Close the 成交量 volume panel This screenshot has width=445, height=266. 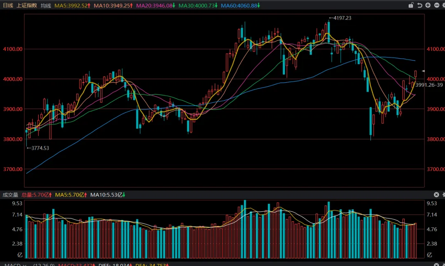(436, 194)
